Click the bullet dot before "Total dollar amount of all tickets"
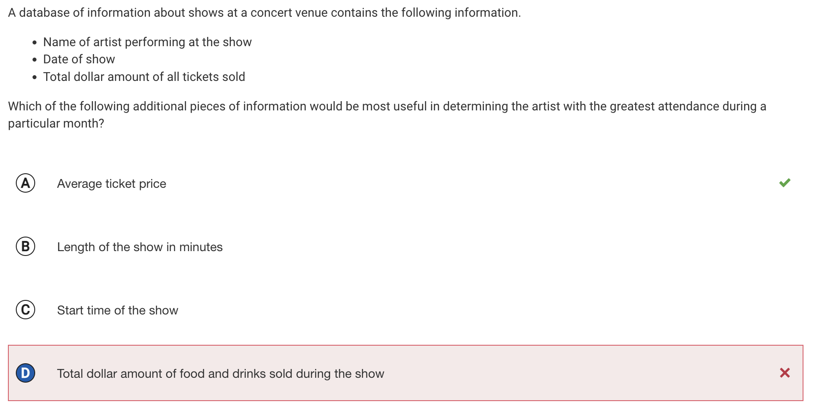 click(x=35, y=77)
